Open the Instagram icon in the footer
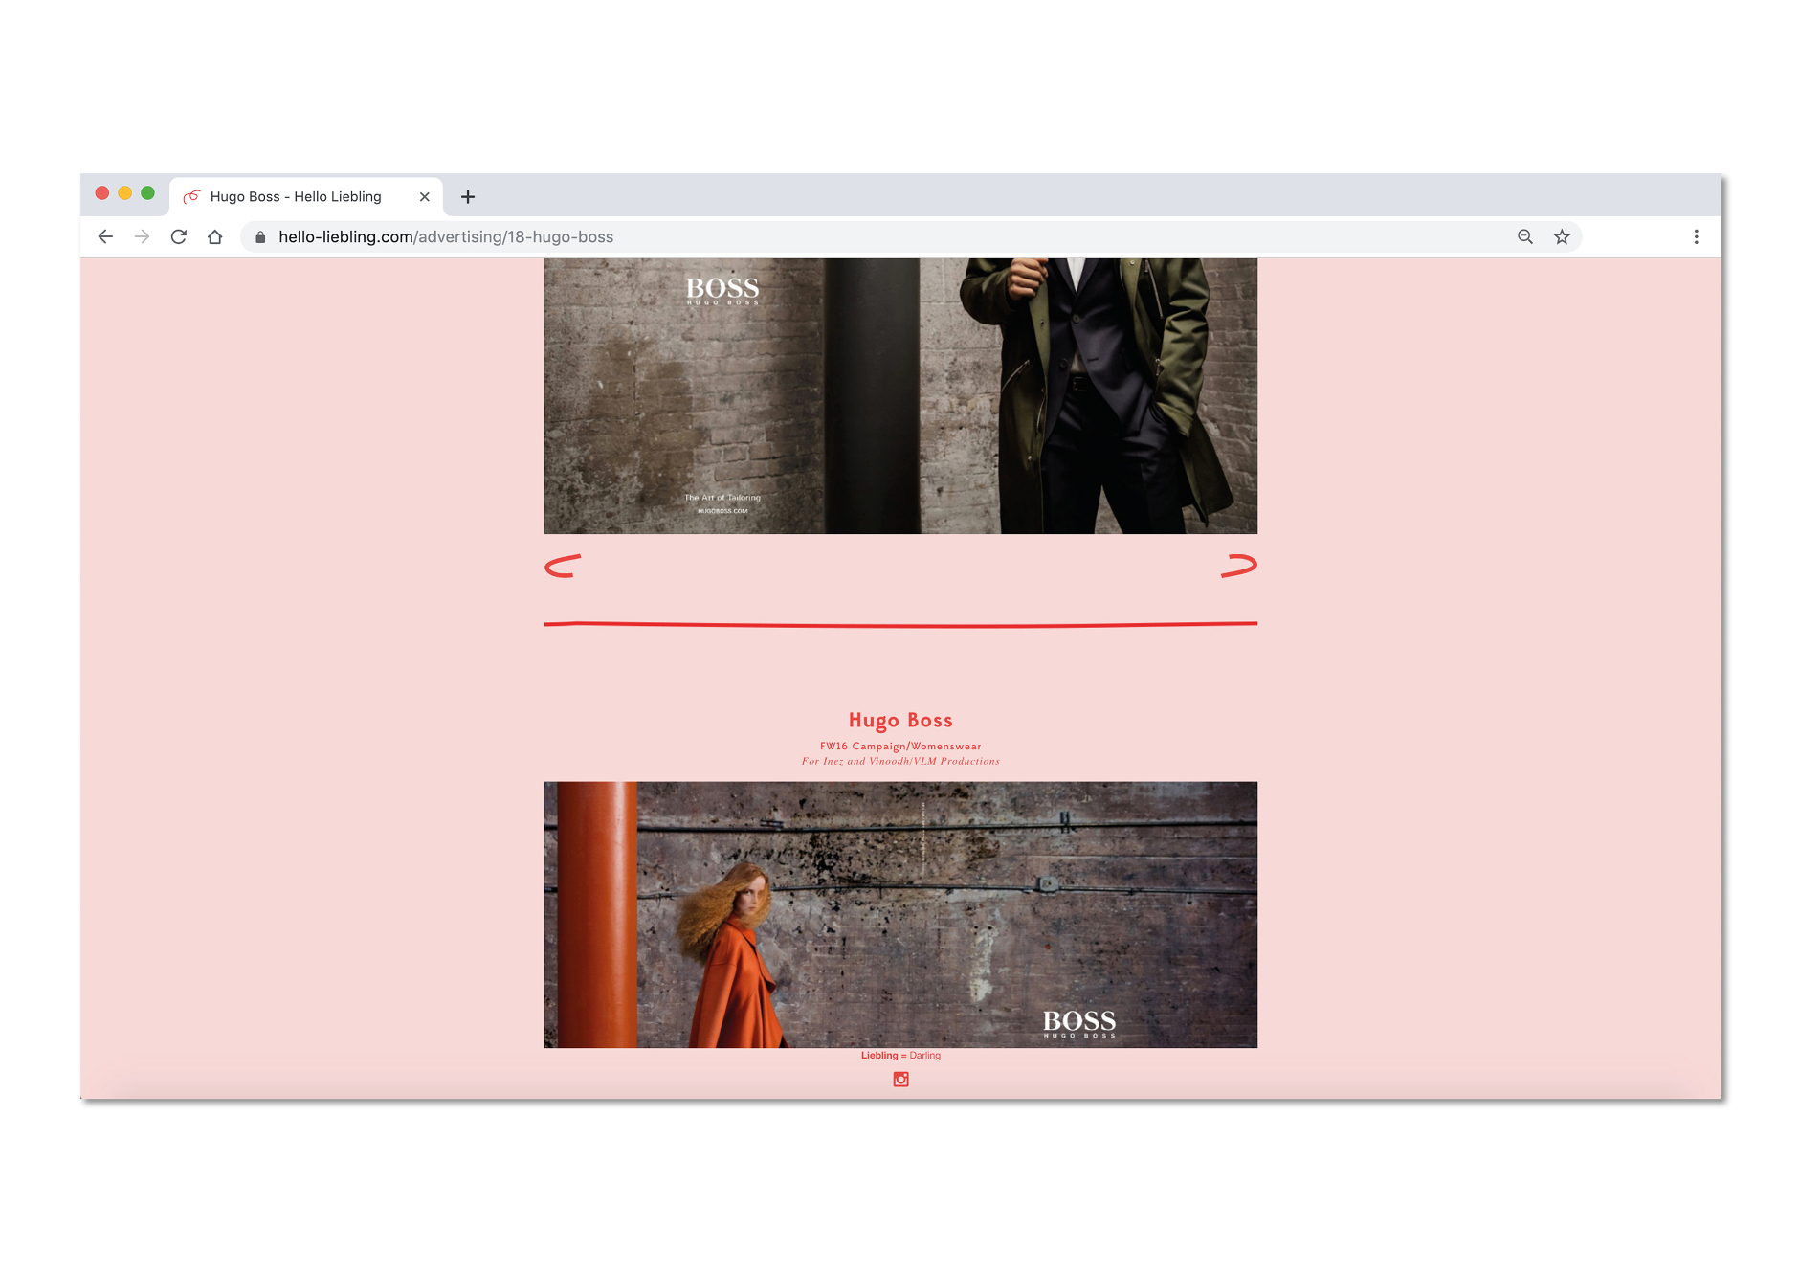 point(900,1079)
